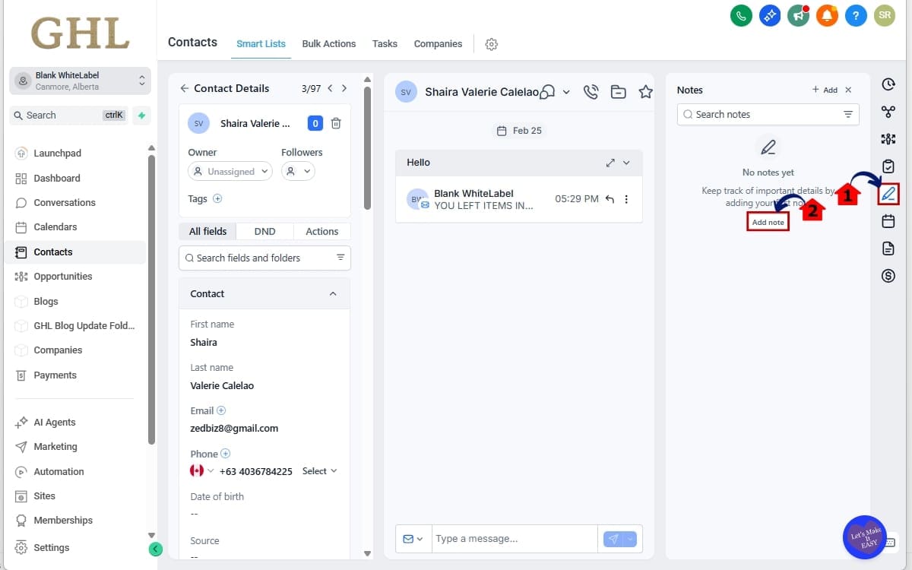The width and height of the screenshot is (912, 570).
Task: Collapse the Contact fields section
Action: pos(333,293)
